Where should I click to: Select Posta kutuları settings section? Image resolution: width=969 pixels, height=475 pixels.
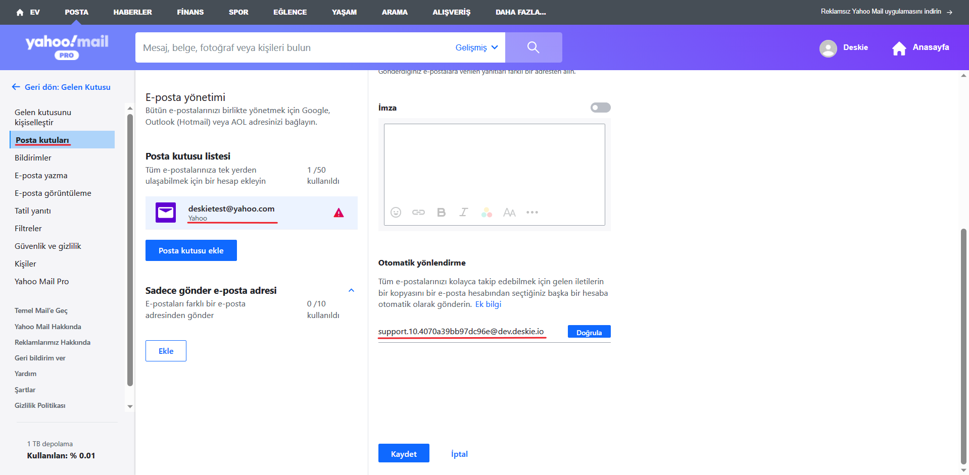click(x=62, y=140)
